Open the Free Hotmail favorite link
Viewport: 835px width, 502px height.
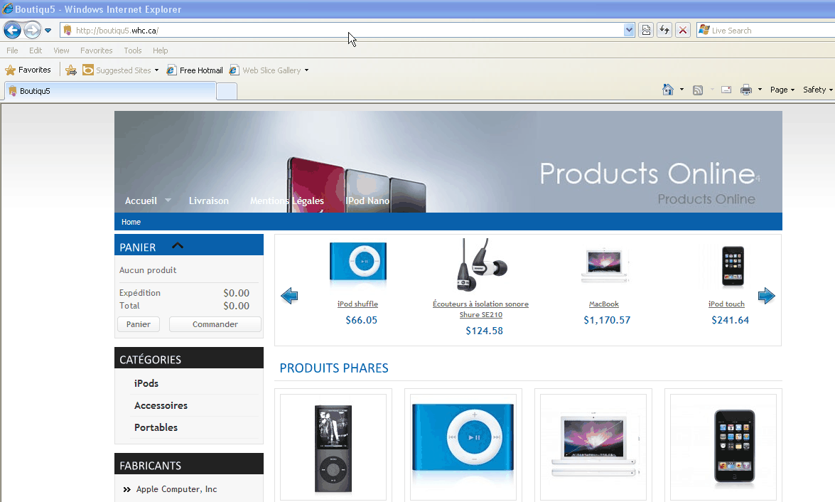[x=195, y=70]
